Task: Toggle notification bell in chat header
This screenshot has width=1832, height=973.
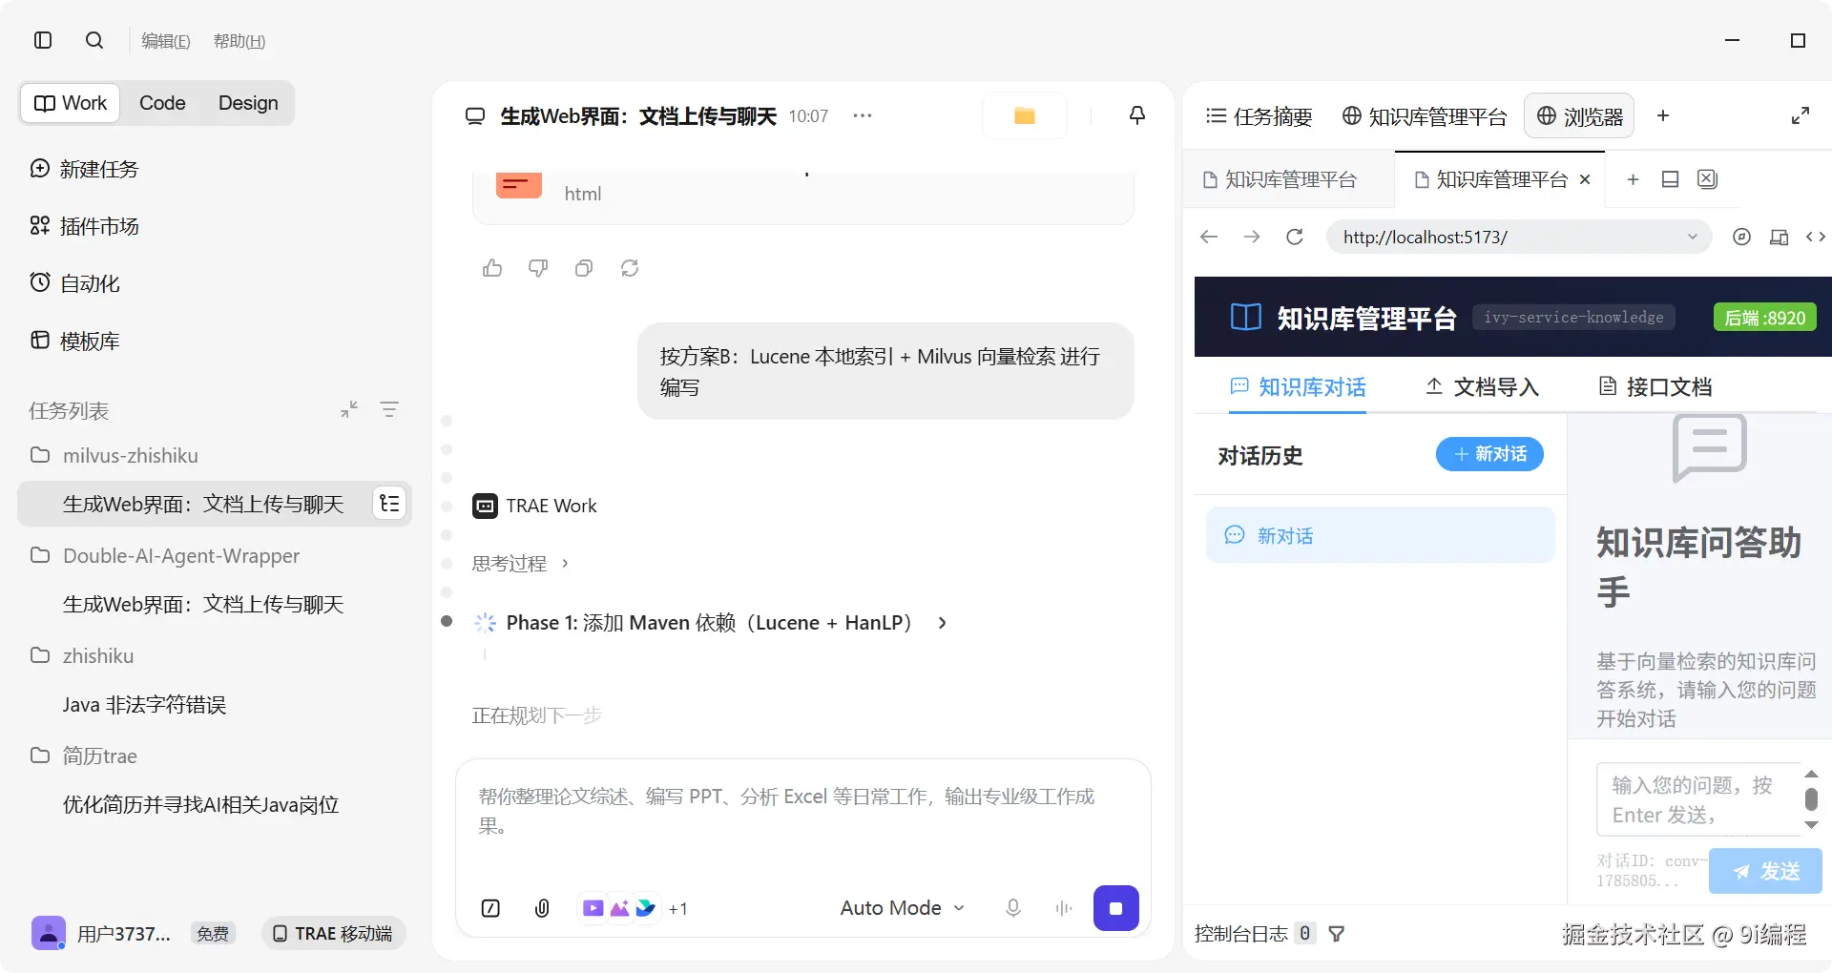Action: (x=1136, y=115)
